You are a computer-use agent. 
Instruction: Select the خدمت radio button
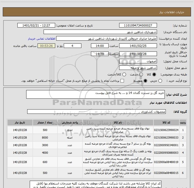[141, 74]
